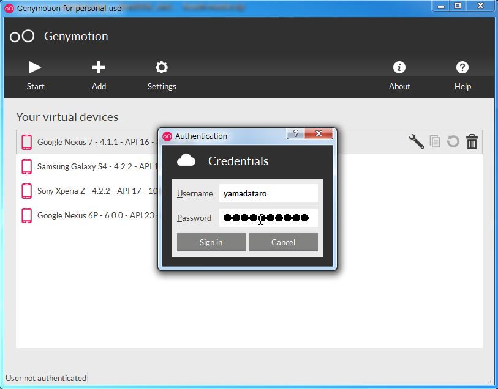Image resolution: width=498 pixels, height=389 pixels.
Task: Select Sony Xperia Z device row
Action: tap(92, 191)
